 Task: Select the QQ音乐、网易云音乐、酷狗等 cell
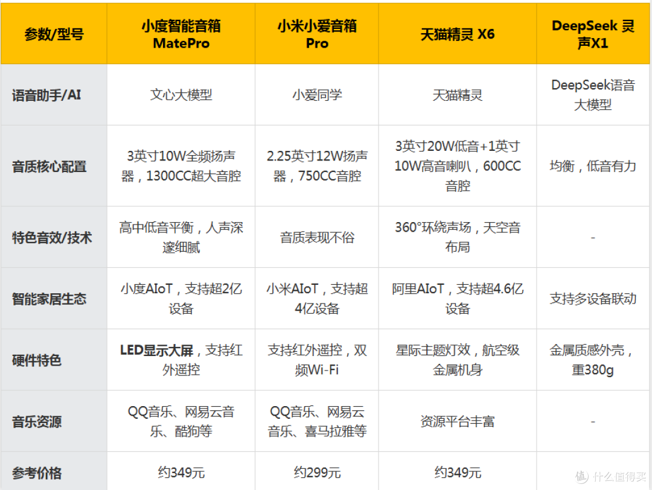pyautogui.click(x=181, y=421)
